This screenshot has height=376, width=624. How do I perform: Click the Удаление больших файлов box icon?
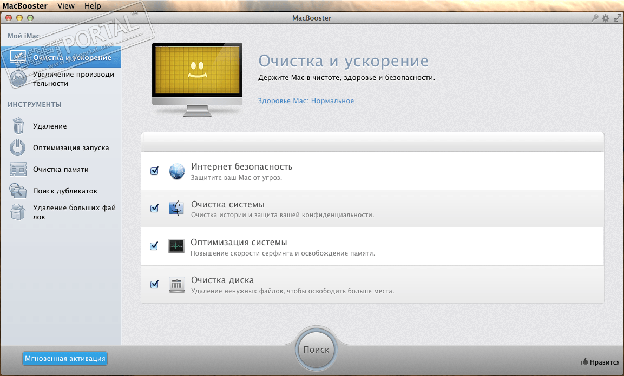[x=18, y=212]
